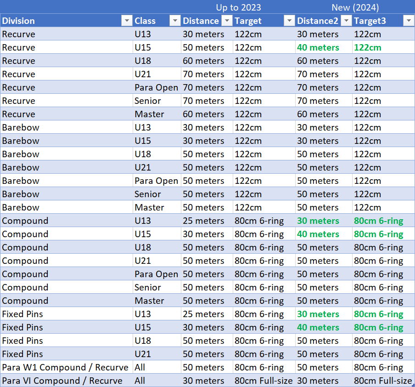Select the Recurve 'Senior' class cell
Screen dimensions: 415x387
148,101
